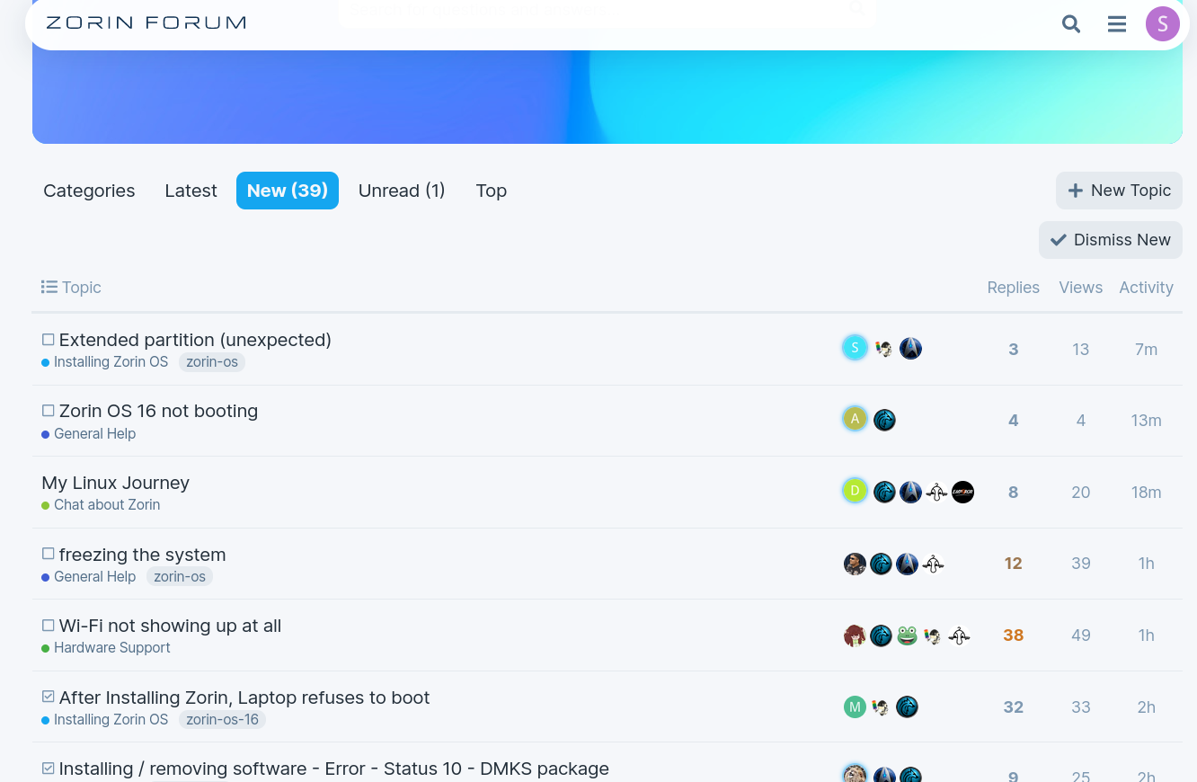
Task: Open the search magnifier icon in header
Action: tap(1070, 24)
